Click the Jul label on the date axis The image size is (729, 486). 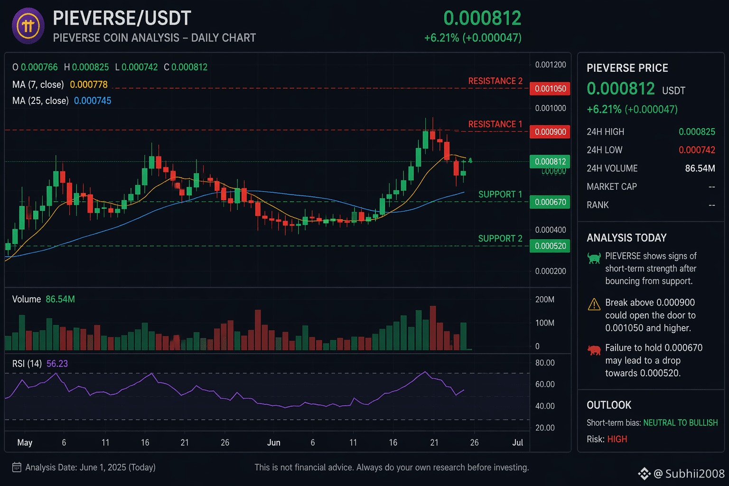(x=518, y=443)
